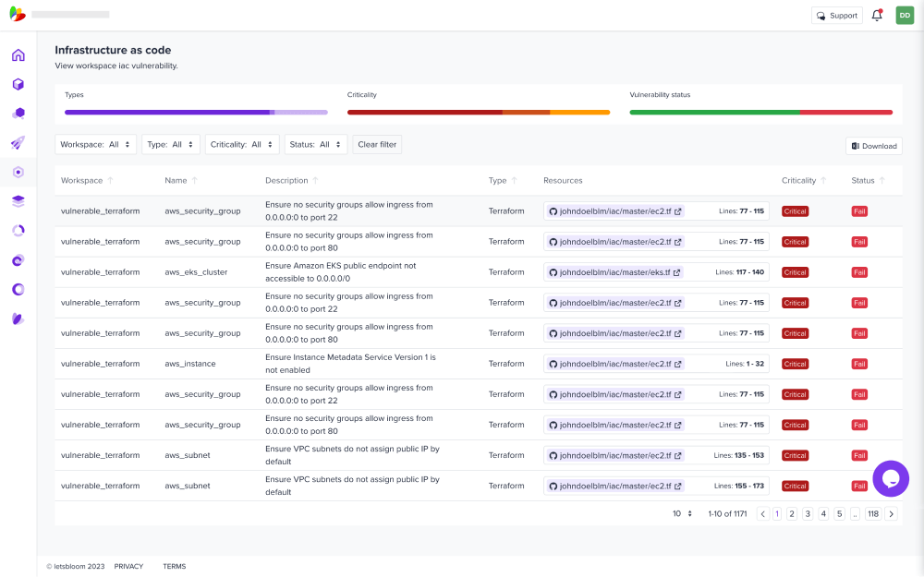The image size is (924, 577).
Task: Go to page 3
Action: [808, 514]
